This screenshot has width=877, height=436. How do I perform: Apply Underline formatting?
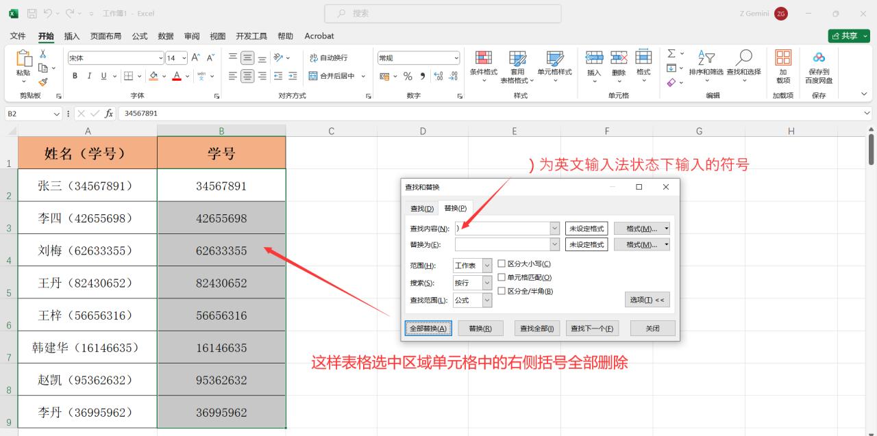coord(104,76)
